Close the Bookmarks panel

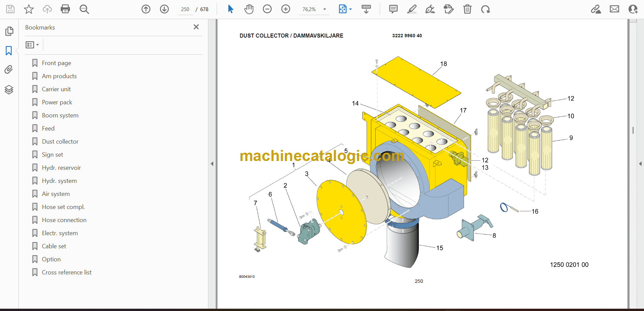(196, 27)
